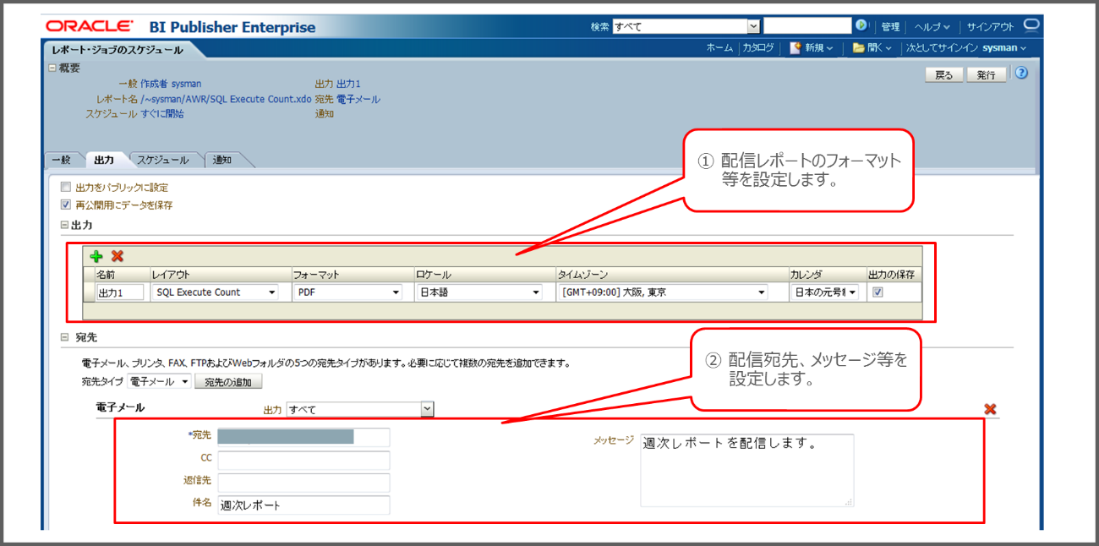This screenshot has width=1099, height=546.
Task: Go to ホーム link
Action: (x=719, y=48)
